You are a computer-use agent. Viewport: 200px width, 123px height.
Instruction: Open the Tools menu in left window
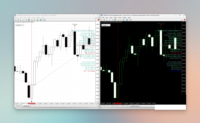[34, 18]
